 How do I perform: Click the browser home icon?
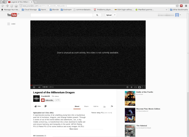click(16, 6)
